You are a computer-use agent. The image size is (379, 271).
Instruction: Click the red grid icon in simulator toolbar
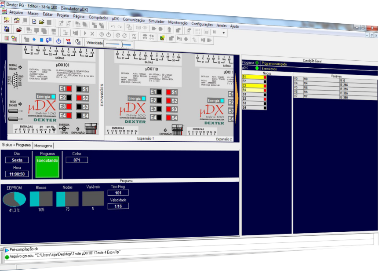pyautogui.click(x=7, y=38)
